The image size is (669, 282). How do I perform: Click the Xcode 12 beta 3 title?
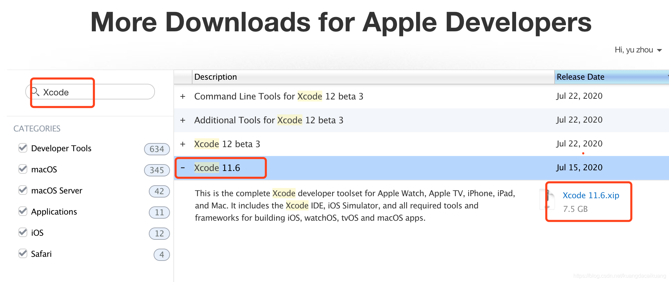click(227, 144)
